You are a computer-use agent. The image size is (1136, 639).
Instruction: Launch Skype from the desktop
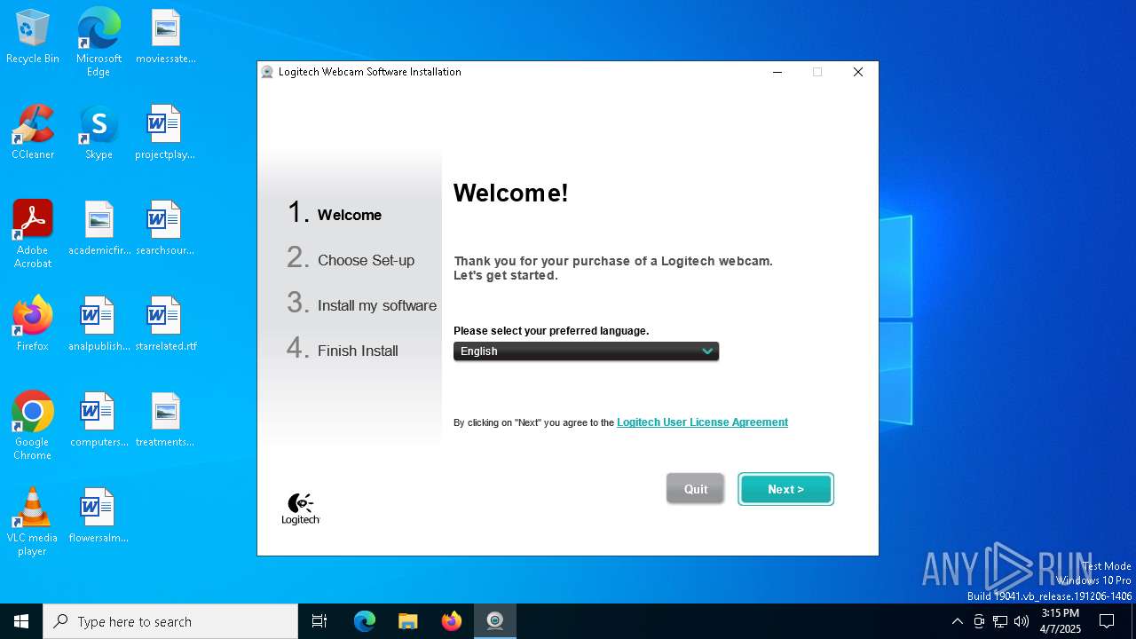click(x=99, y=132)
